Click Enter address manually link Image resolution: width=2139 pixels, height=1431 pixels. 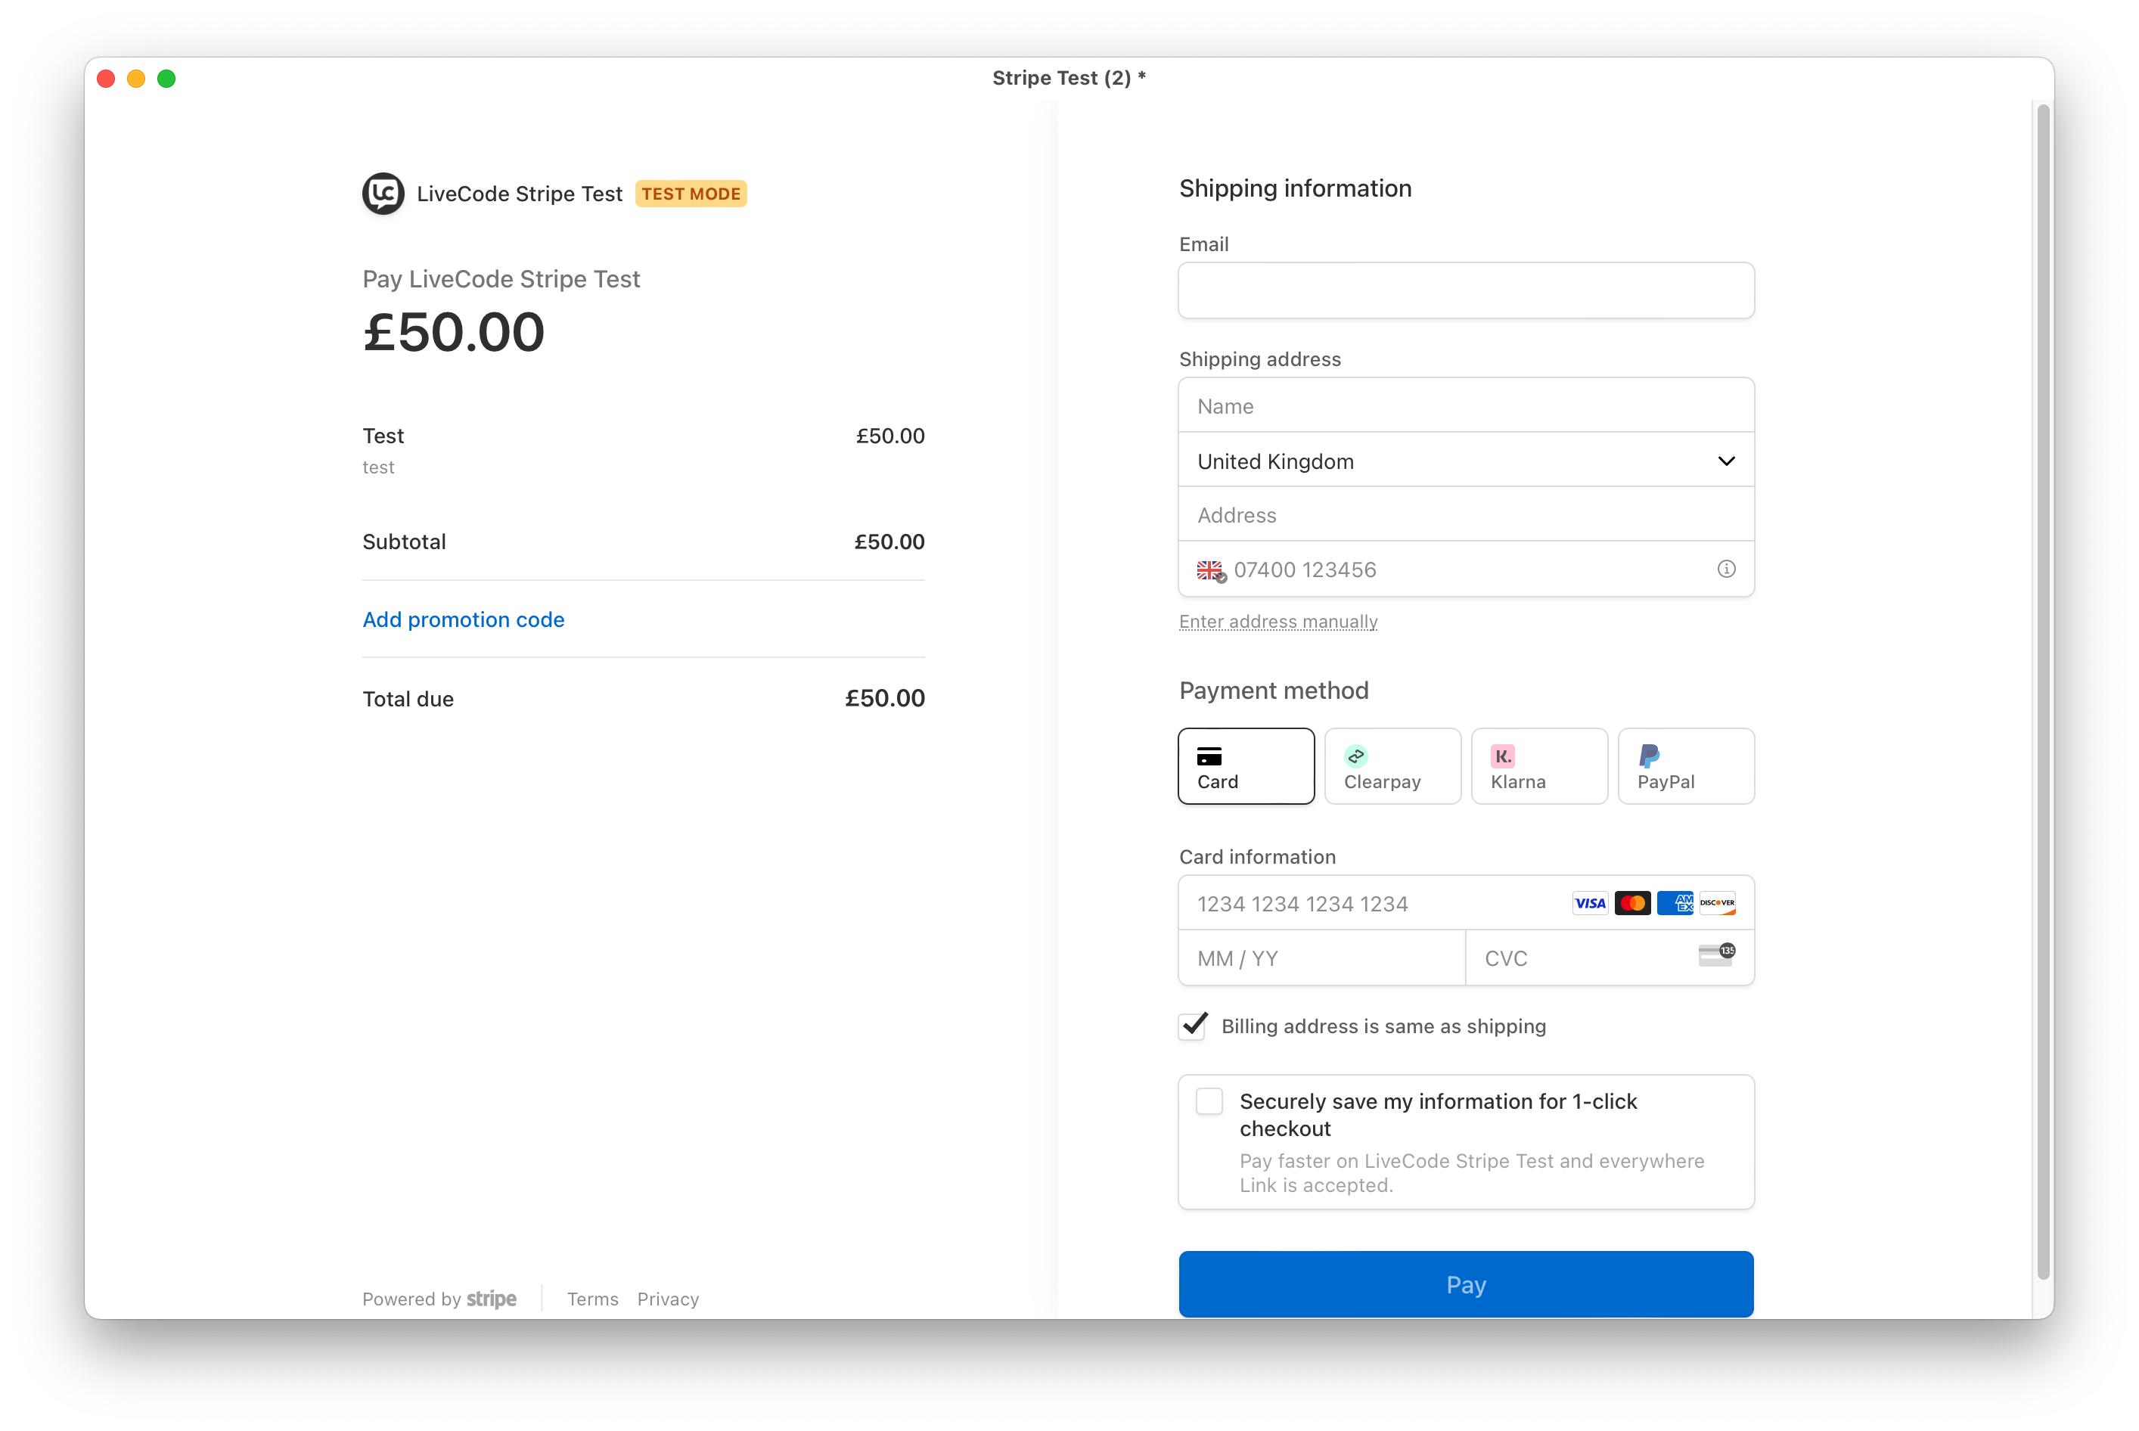click(x=1278, y=622)
